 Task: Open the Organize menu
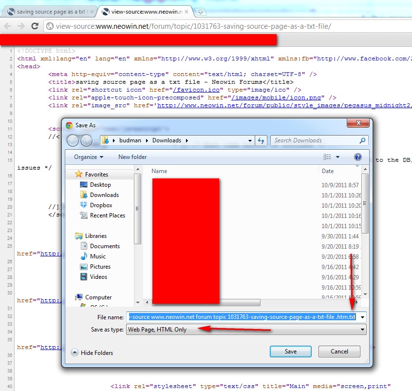[x=89, y=157]
